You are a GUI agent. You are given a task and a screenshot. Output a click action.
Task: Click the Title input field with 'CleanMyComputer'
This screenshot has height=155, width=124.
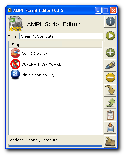click(x=61, y=36)
